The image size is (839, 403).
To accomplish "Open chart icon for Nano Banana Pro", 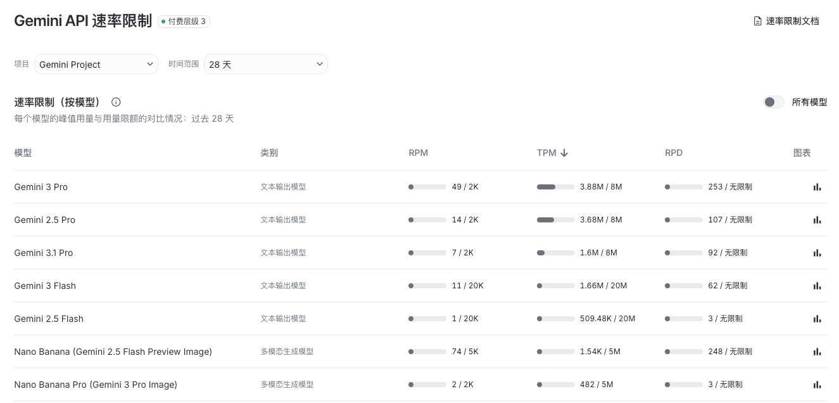I will pos(817,385).
